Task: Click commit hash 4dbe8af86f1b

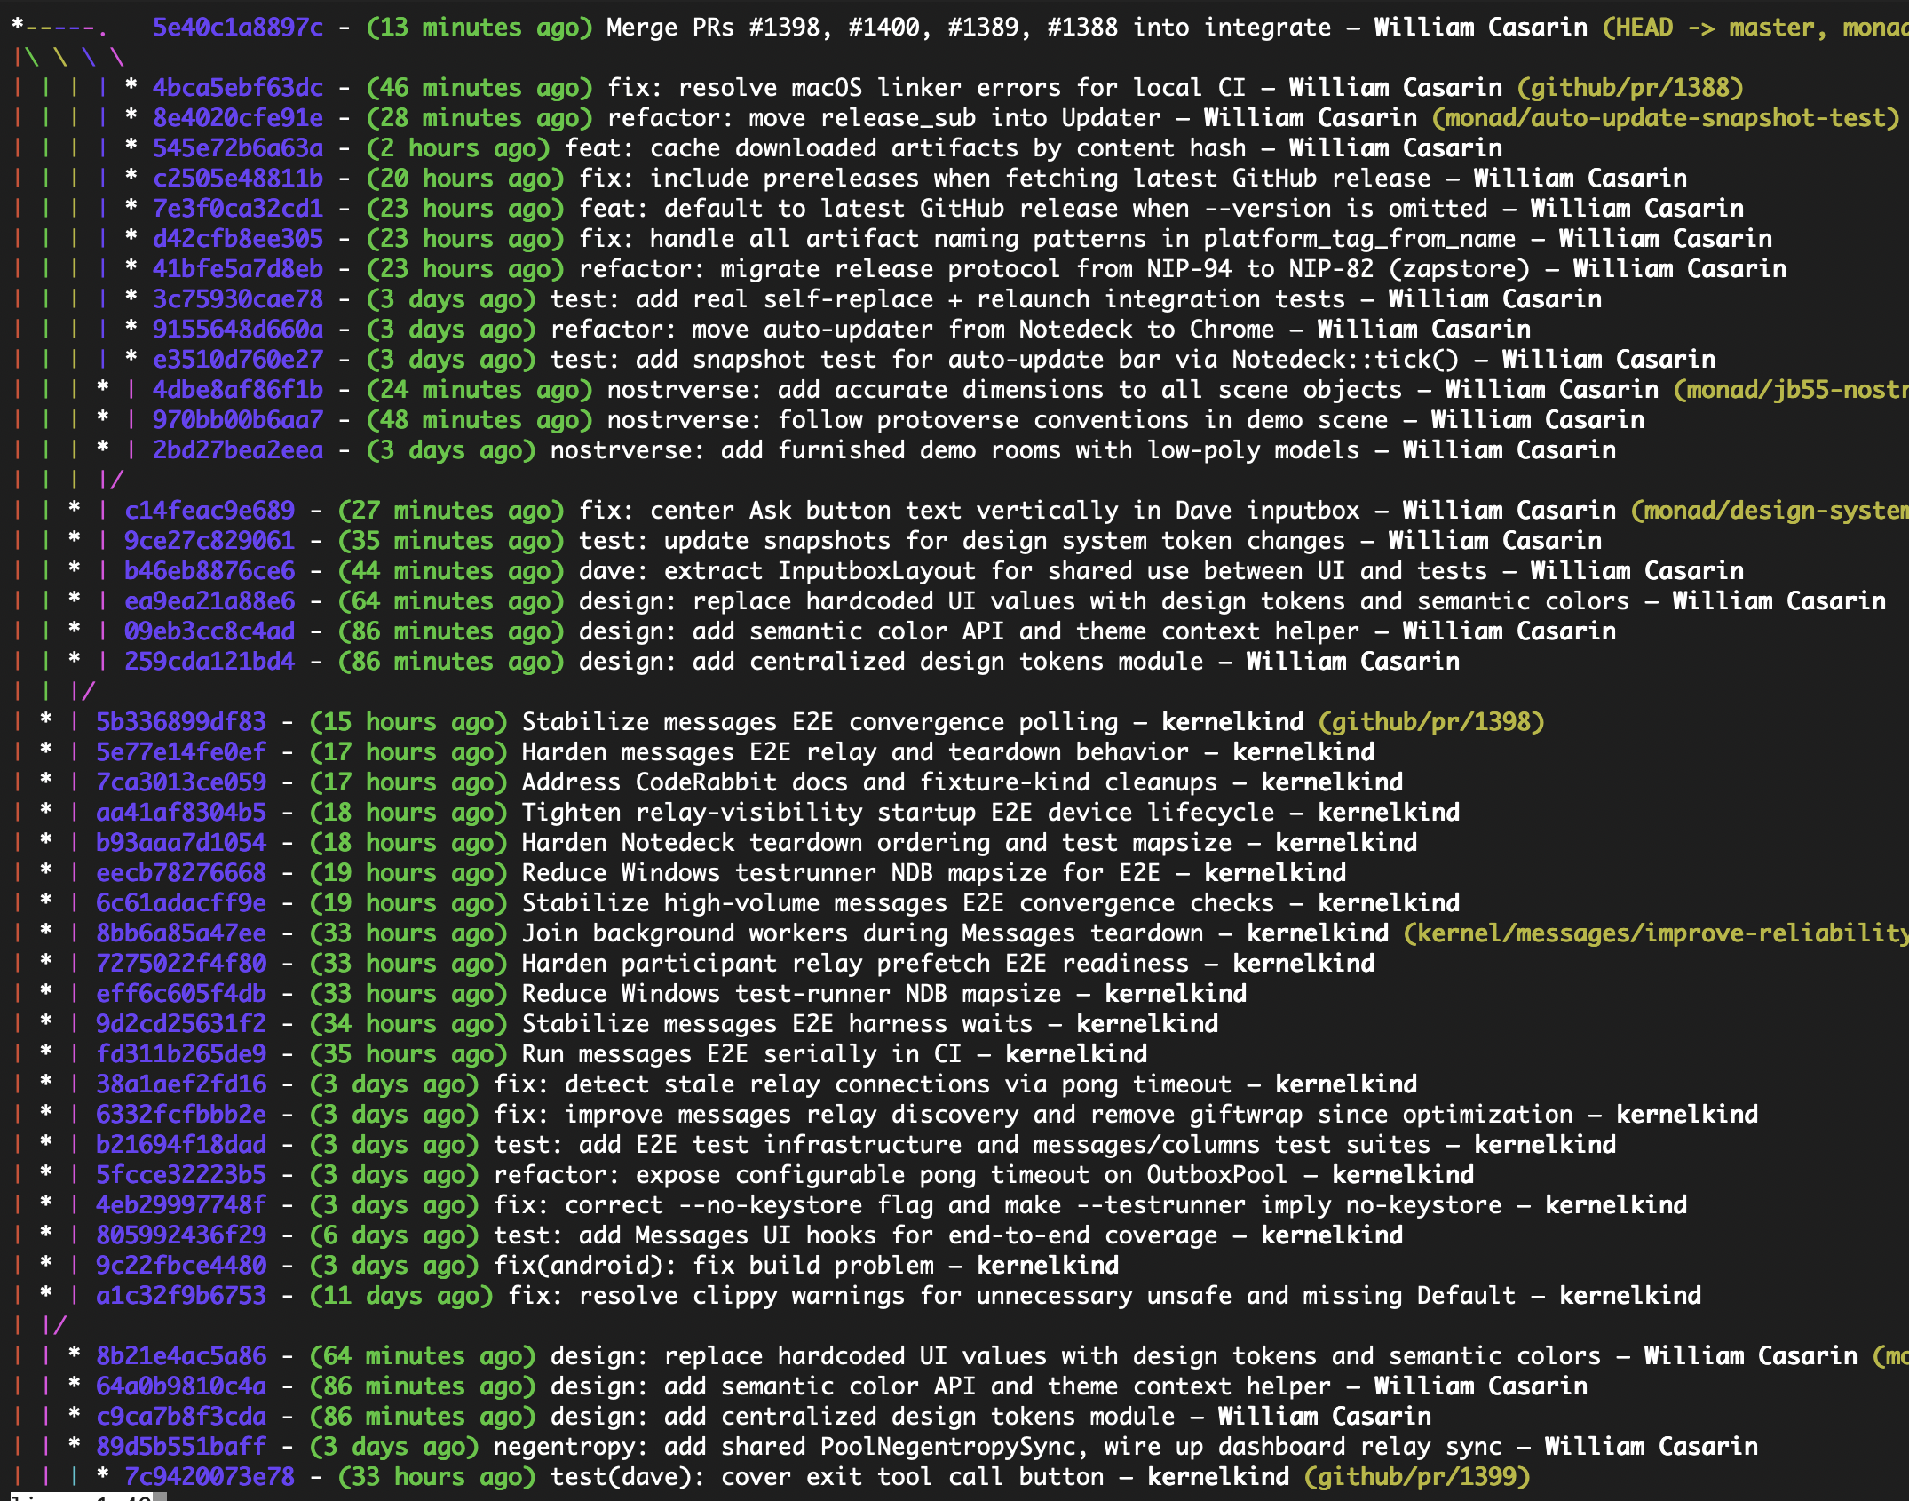Action: point(237,390)
